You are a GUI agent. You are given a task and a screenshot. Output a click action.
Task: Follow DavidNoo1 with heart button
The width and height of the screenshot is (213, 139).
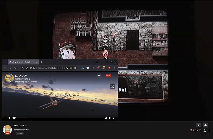pos(198,125)
